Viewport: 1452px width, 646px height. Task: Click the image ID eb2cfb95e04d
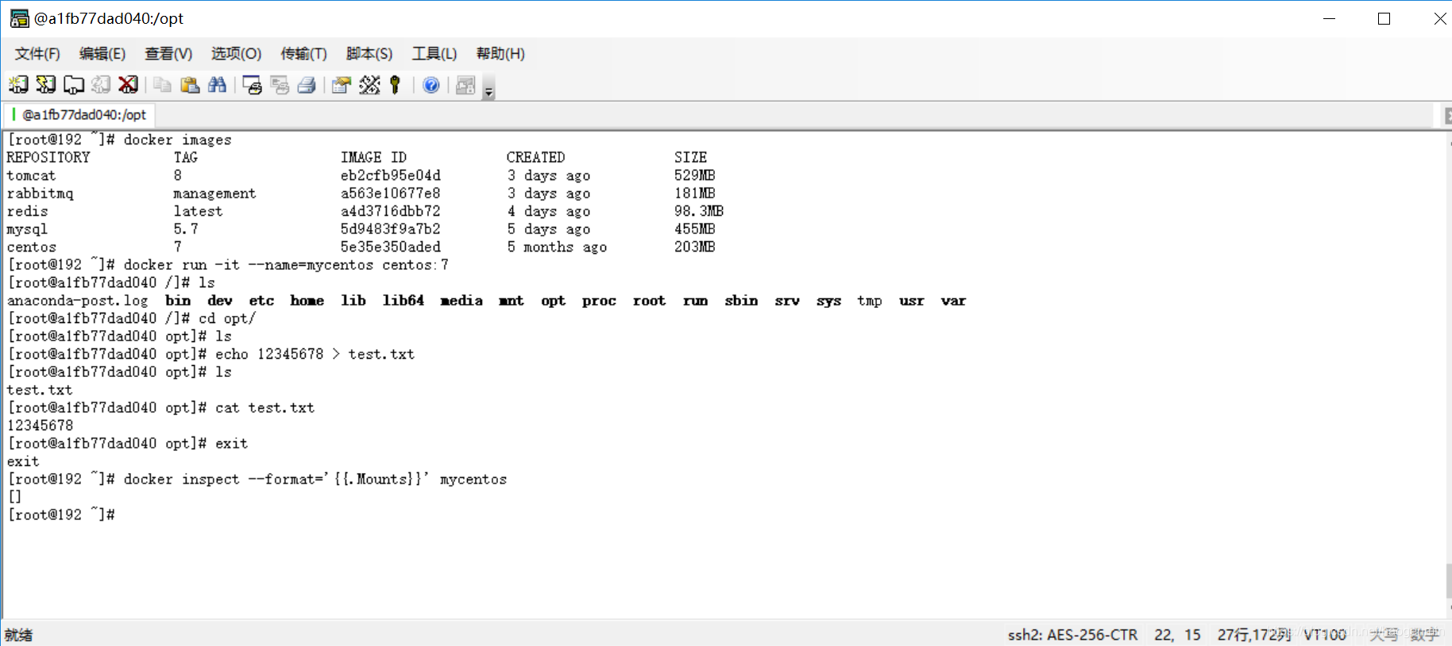pyautogui.click(x=390, y=175)
